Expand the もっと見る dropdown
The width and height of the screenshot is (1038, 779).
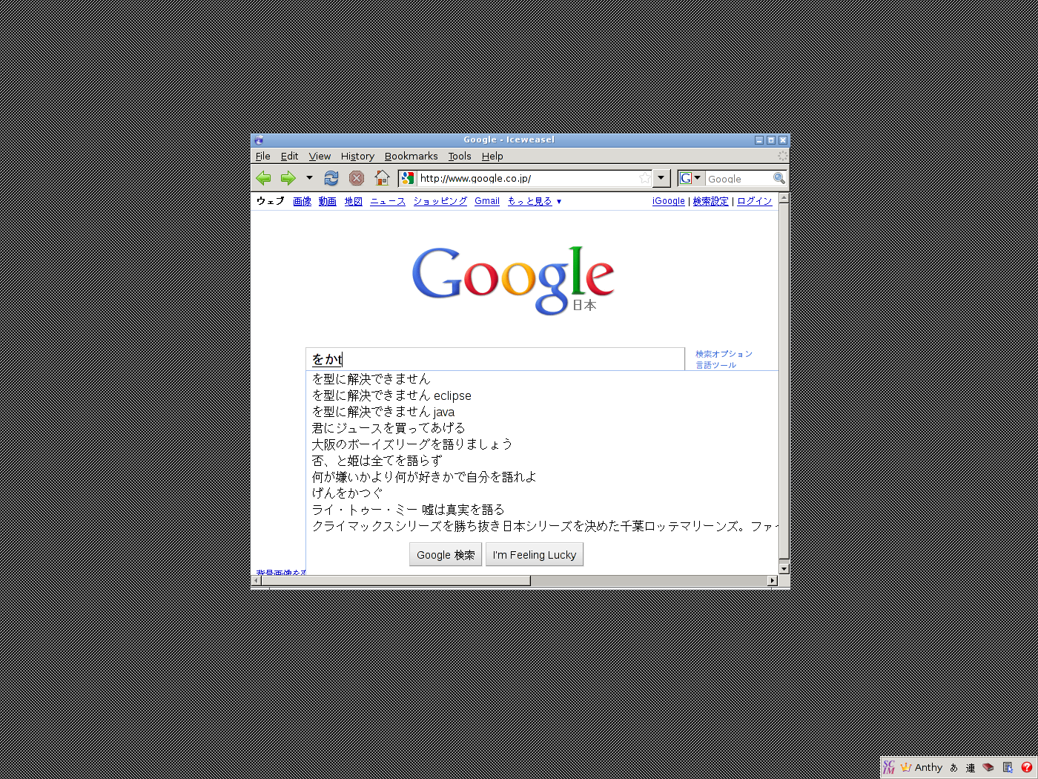point(535,201)
